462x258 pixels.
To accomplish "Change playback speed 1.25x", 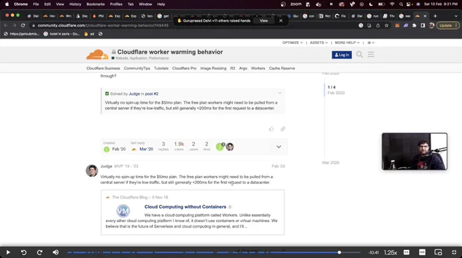I will [391, 253].
